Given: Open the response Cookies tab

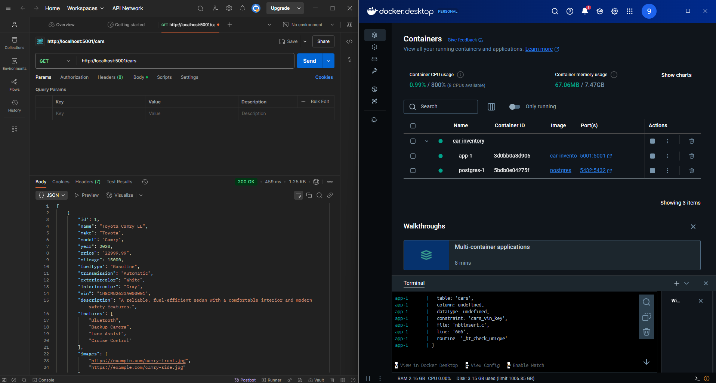Looking at the screenshot, I should click(61, 182).
